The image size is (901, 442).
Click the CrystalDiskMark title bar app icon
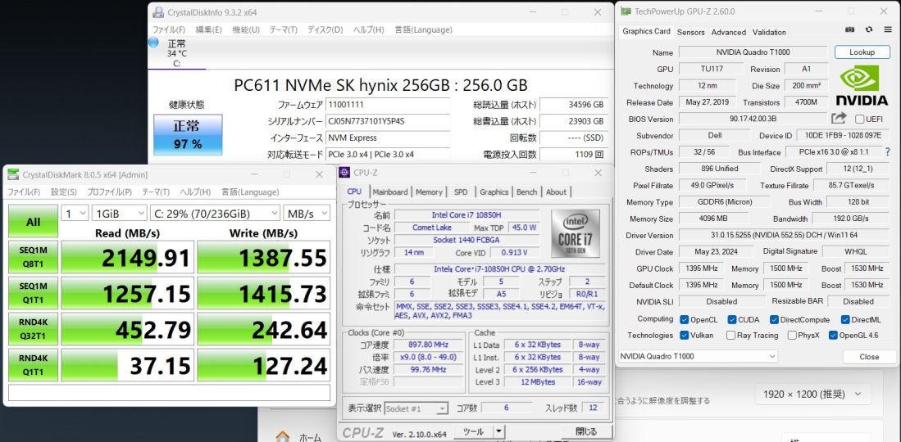click(12, 174)
